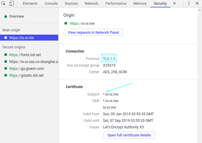Click the Main origin section label
This screenshot has width=202, height=143.
coord(11,30)
